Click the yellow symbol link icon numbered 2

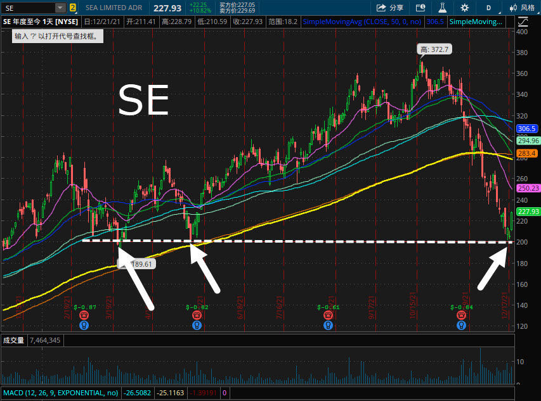(x=72, y=8)
